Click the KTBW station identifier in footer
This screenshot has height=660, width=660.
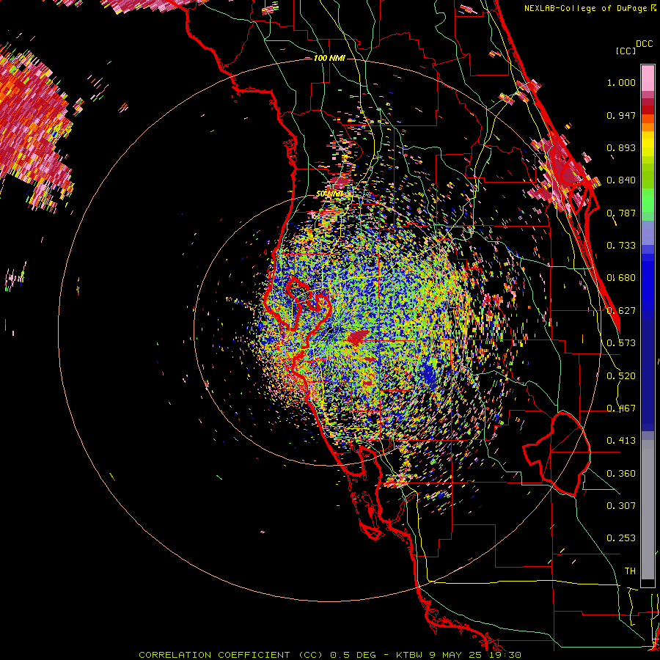click(x=411, y=655)
